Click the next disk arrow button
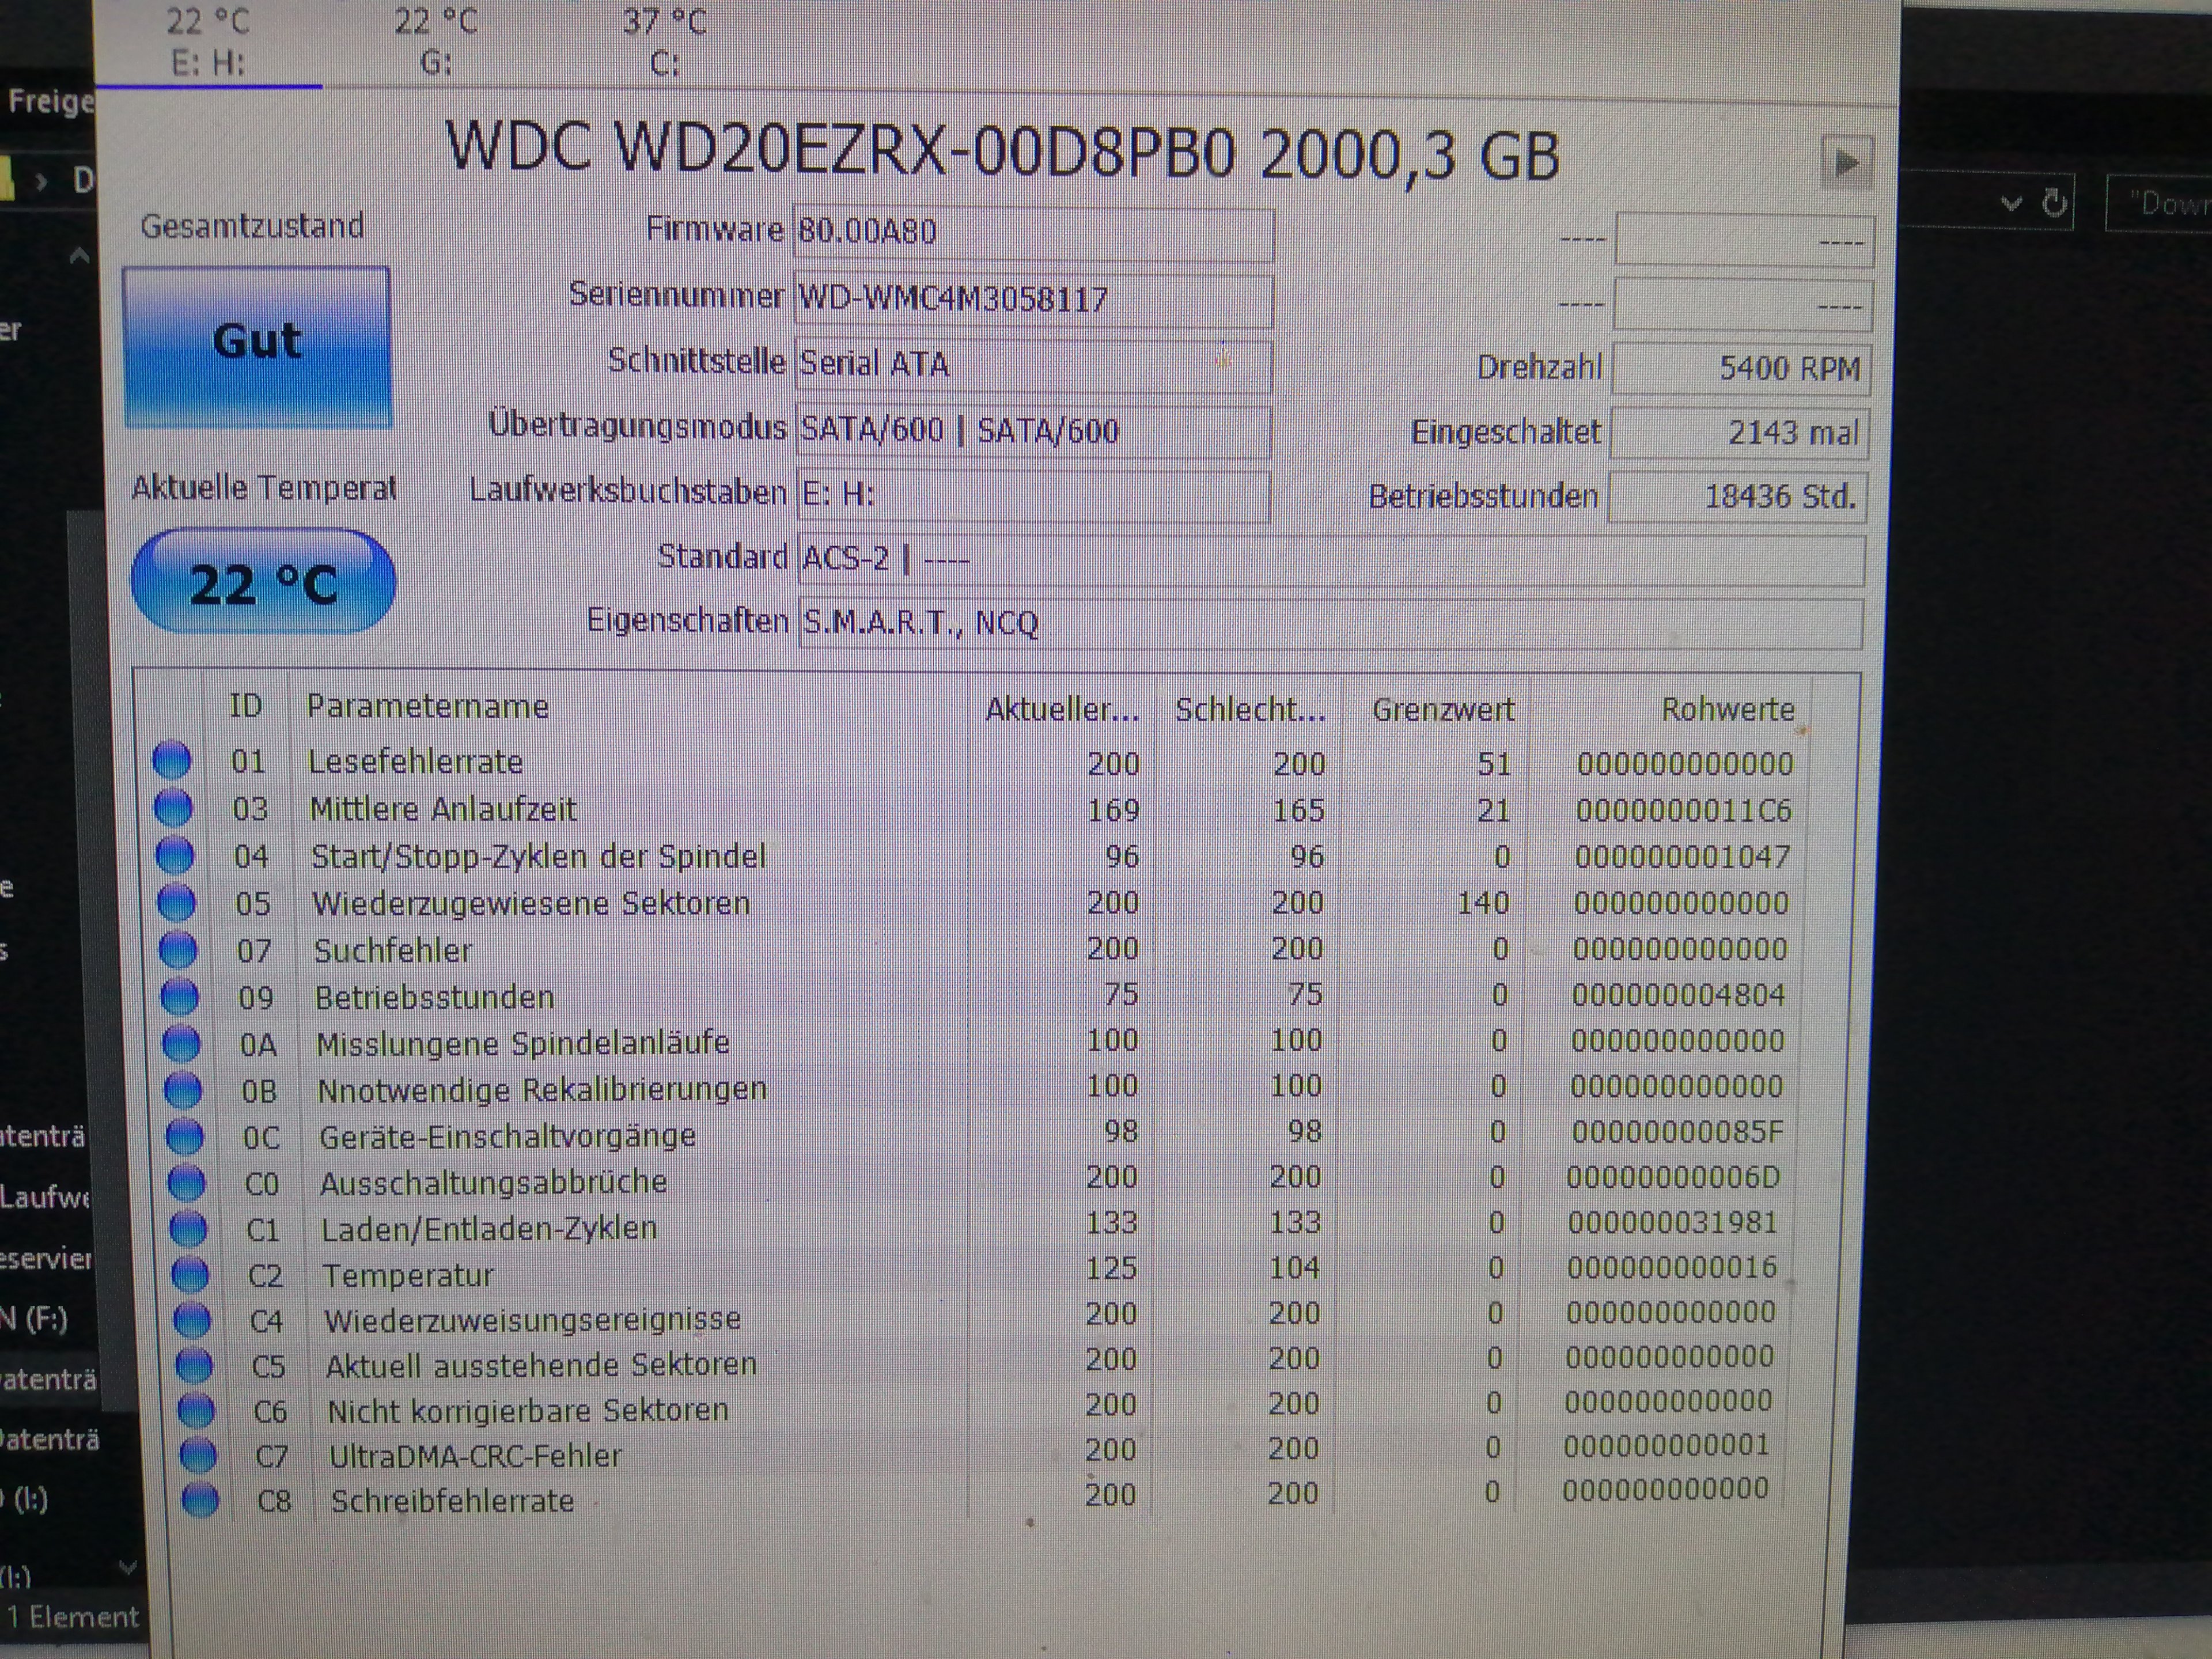Image resolution: width=2212 pixels, height=1659 pixels. [x=1846, y=162]
